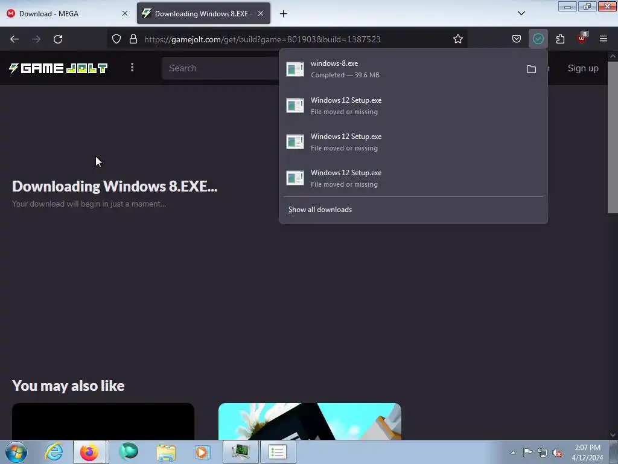Open the extensions puzzle icon
This screenshot has width=618, height=464.
pyautogui.click(x=560, y=39)
